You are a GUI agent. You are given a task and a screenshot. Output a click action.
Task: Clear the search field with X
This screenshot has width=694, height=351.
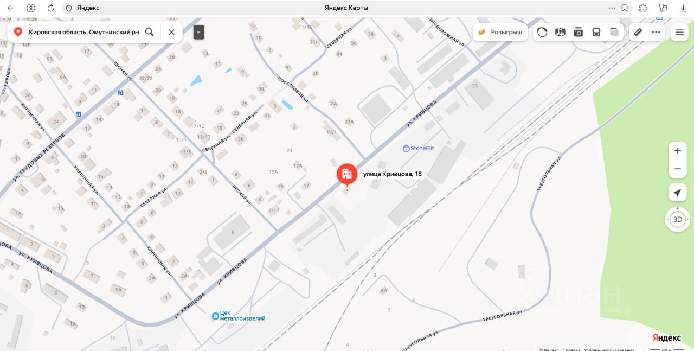(171, 32)
